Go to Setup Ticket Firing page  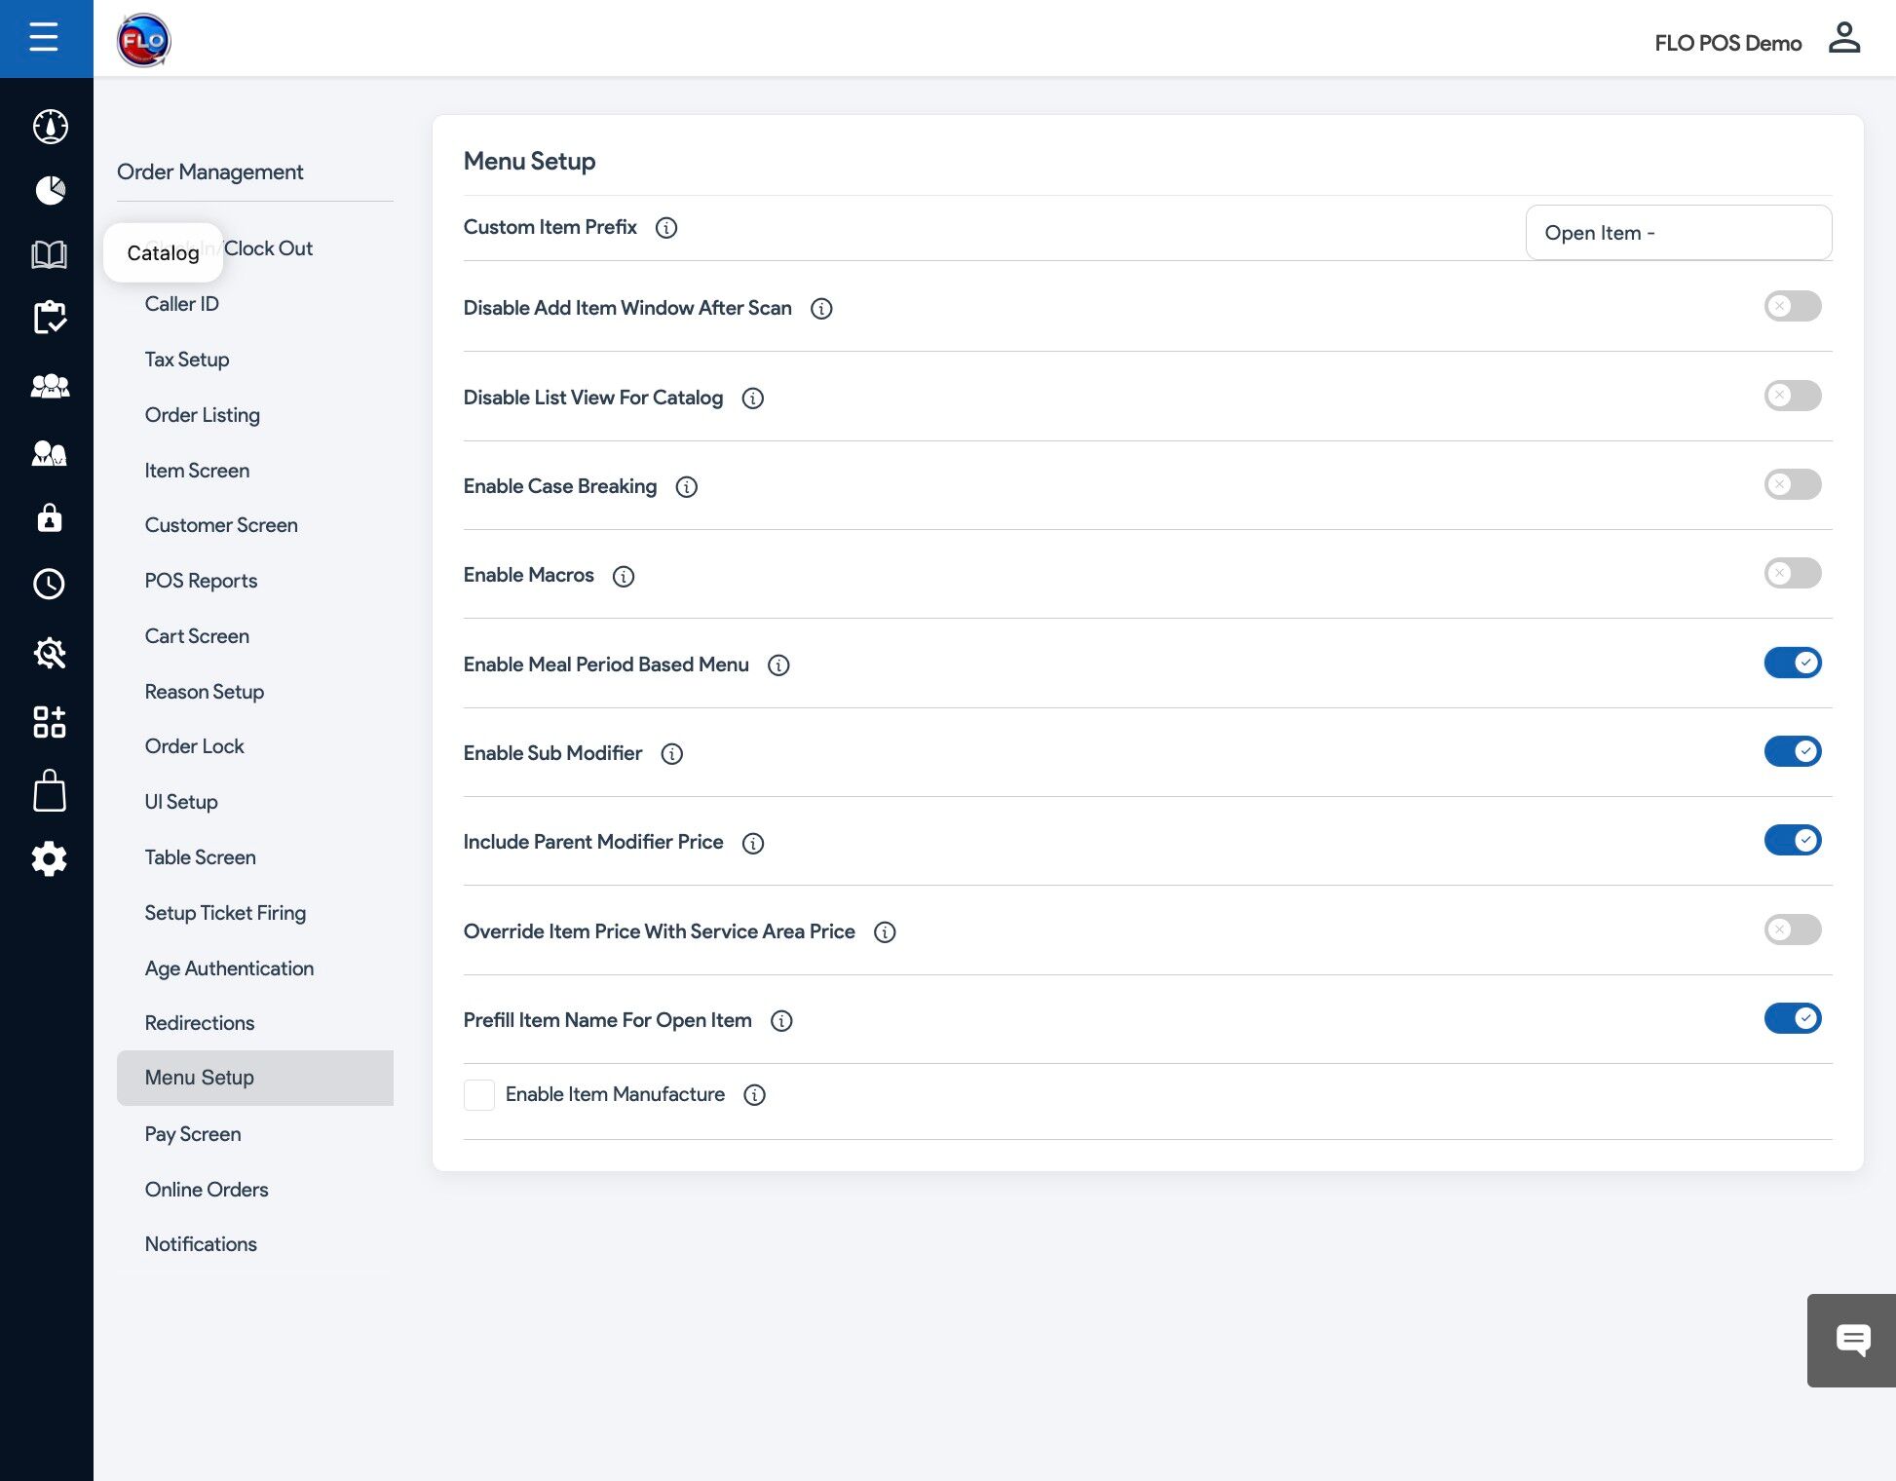coord(225,913)
